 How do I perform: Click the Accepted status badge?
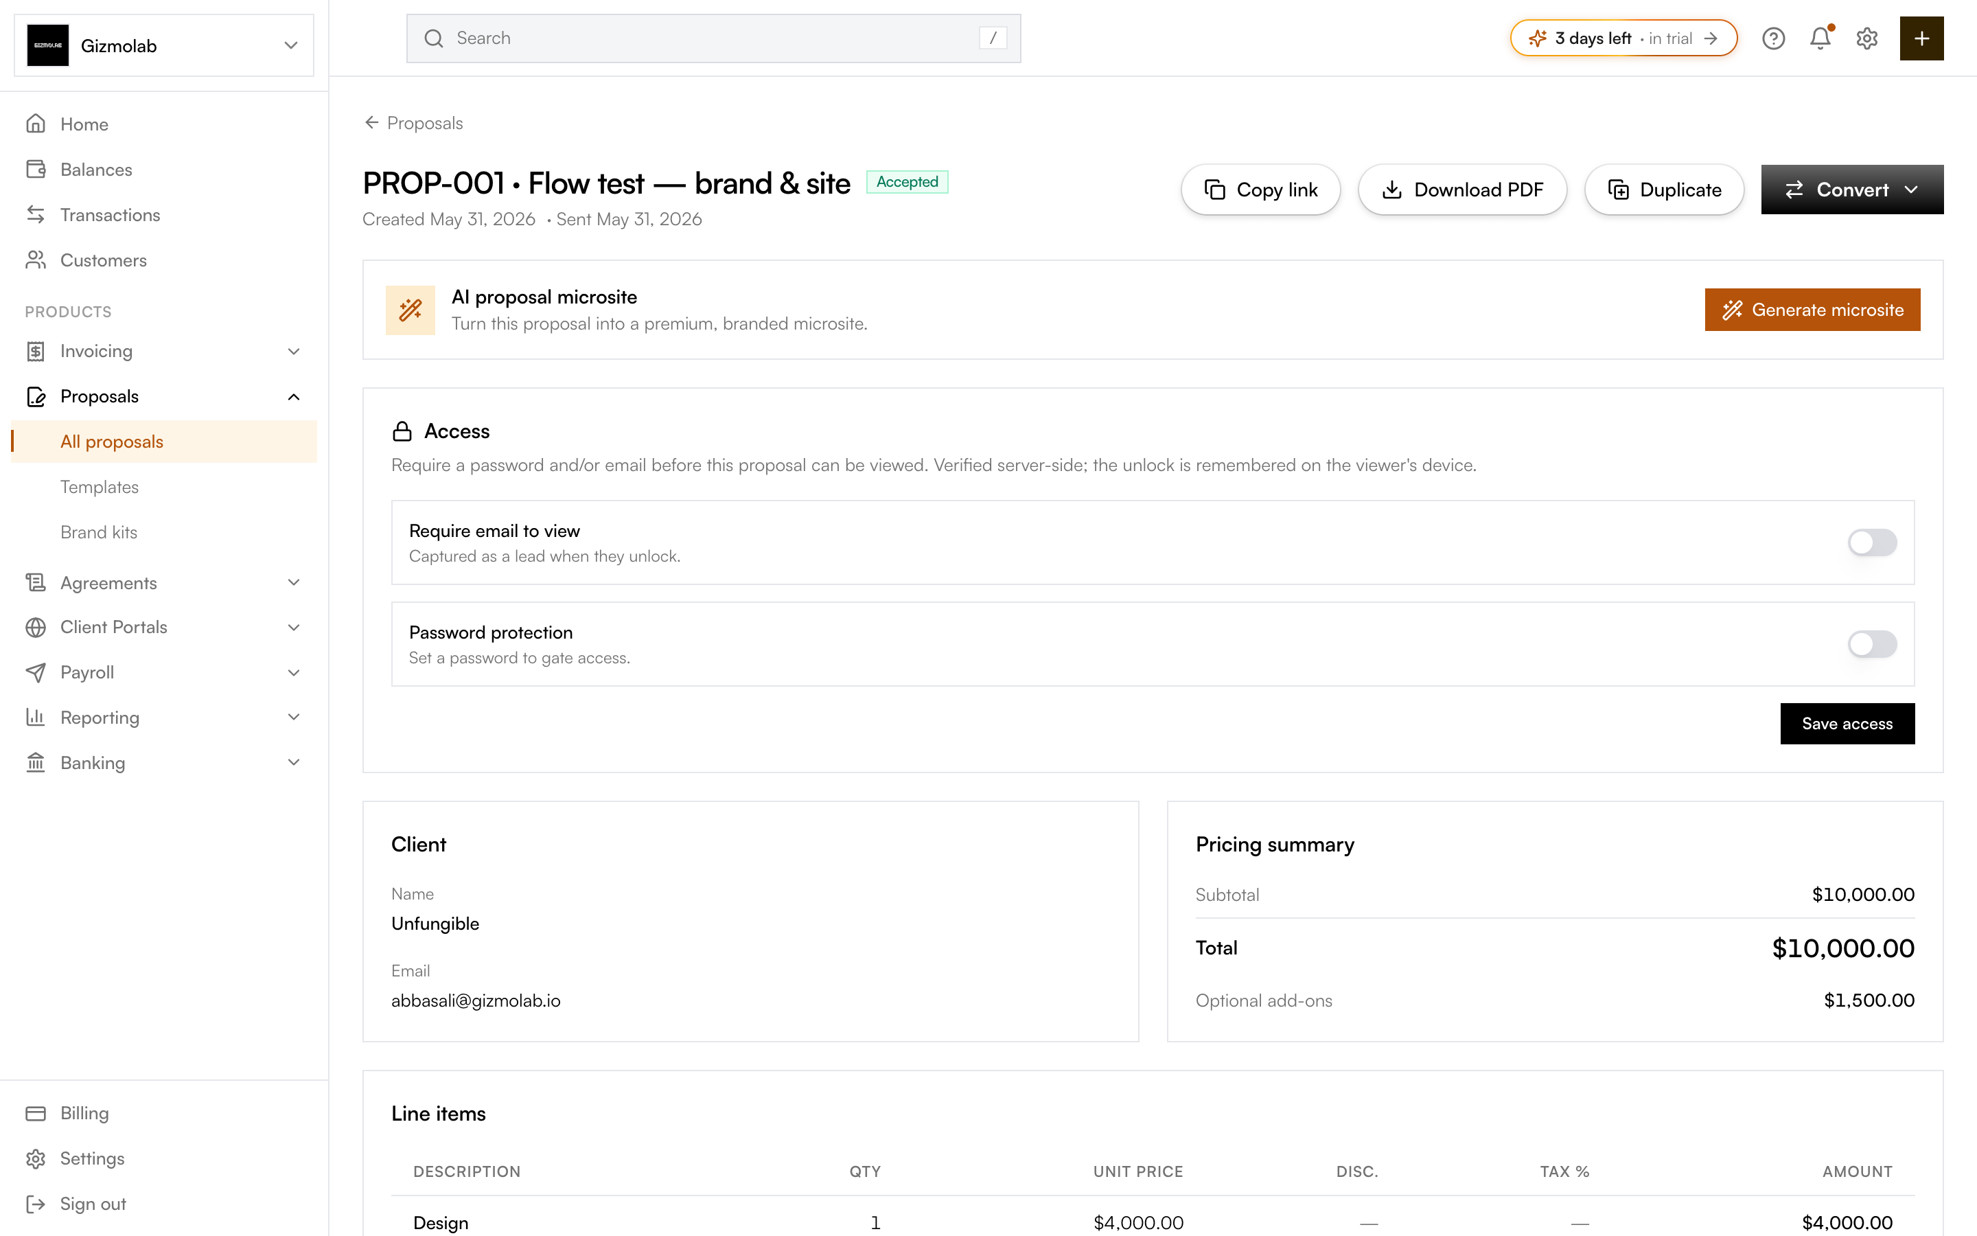(907, 181)
